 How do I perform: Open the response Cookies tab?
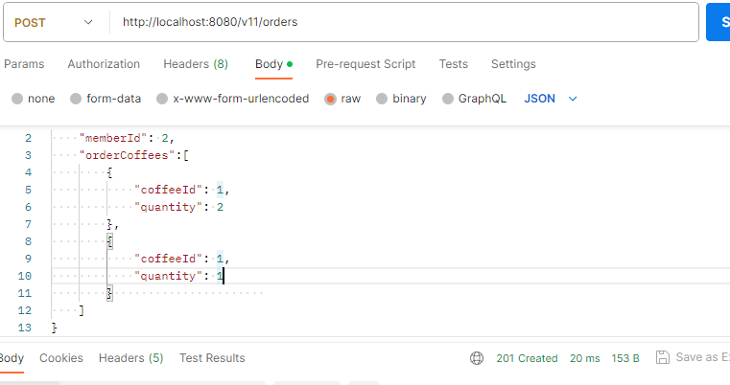61,358
